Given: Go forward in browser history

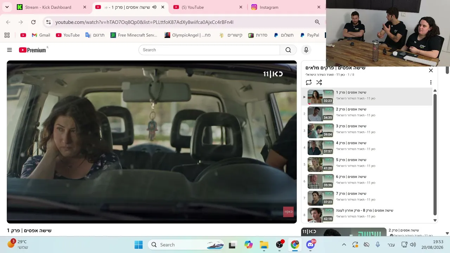Looking at the screenshot, I should [x=21, y=22].
